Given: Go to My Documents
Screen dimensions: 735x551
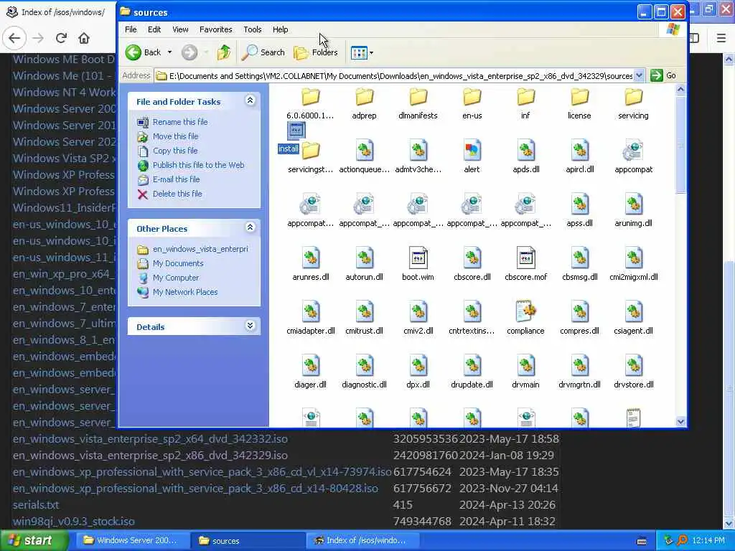Looking at the screenshot, I should 178,263.
